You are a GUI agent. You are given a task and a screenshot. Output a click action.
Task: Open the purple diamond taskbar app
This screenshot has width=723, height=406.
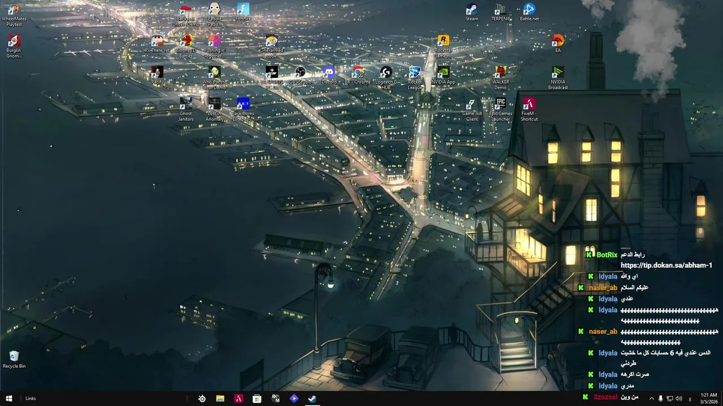[294, 399]
